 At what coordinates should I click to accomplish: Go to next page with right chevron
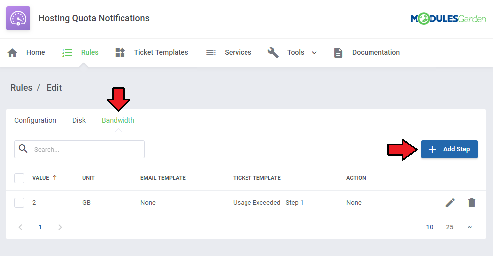pos(60,227)
